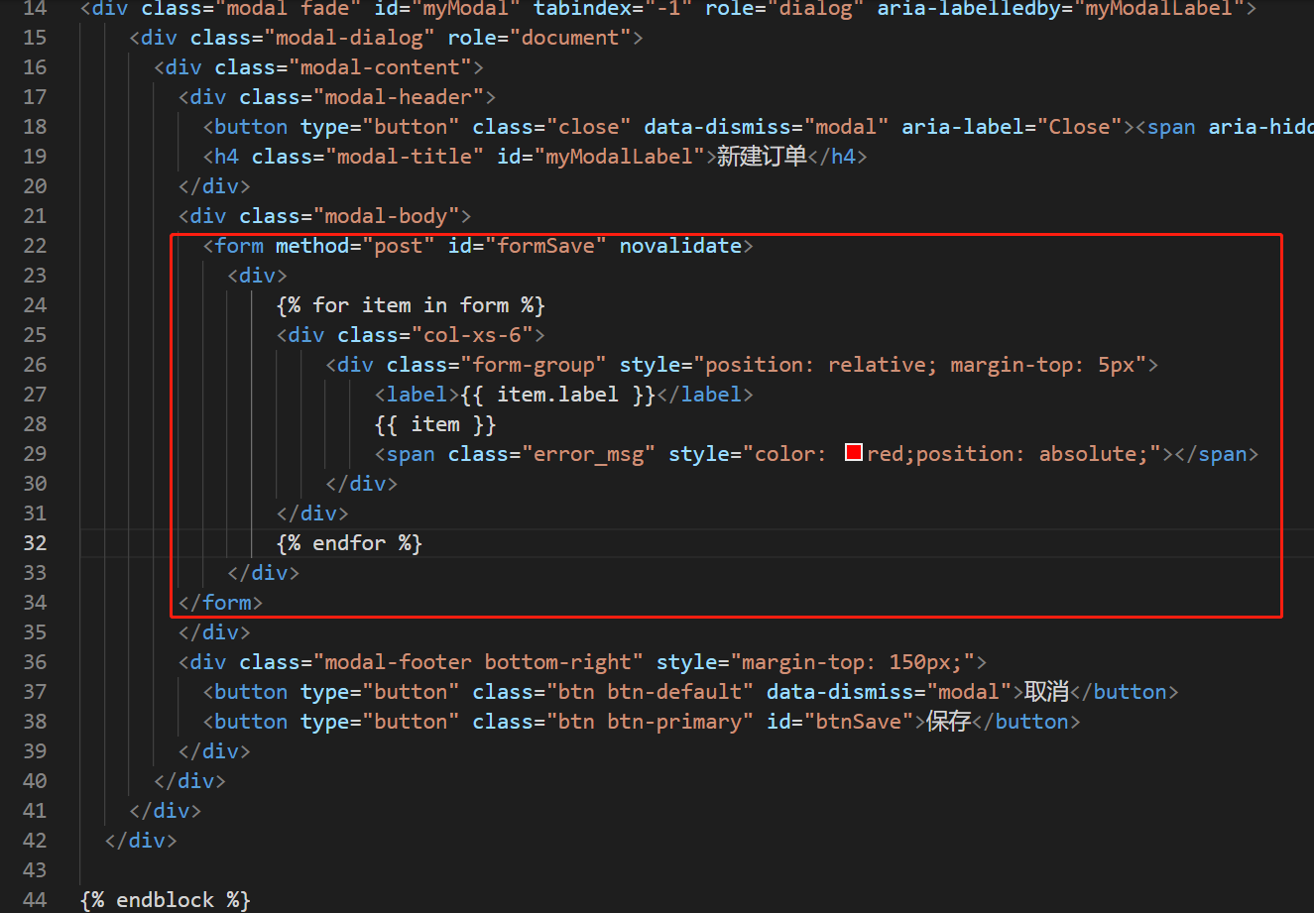Click the red color swatch on line 29
Viewport: 1314px width, 913px height.
tap(853, 453)
